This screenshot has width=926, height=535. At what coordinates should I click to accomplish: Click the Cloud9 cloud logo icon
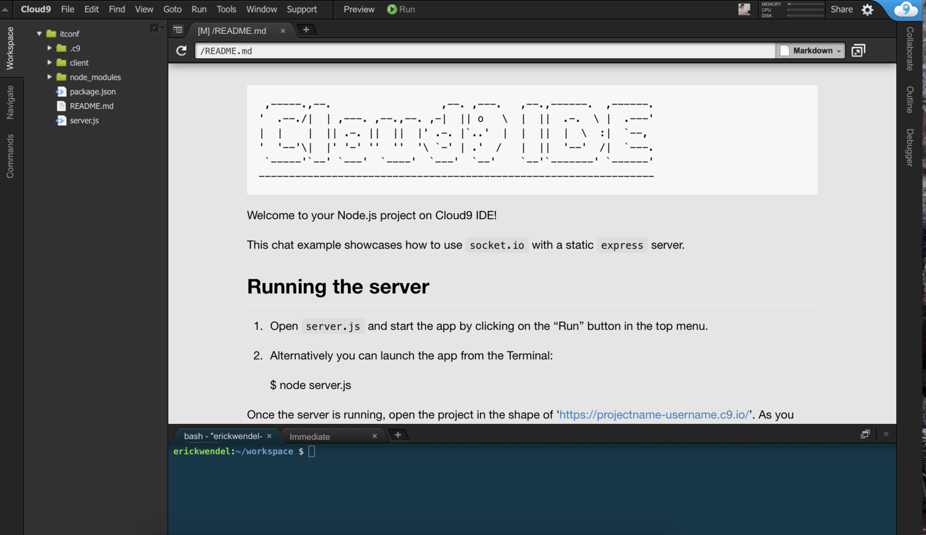tap(905, 10)
